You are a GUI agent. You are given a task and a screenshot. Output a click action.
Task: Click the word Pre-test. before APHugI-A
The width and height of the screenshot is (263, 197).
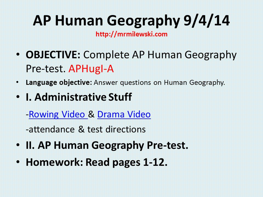[x=46, y=69]
